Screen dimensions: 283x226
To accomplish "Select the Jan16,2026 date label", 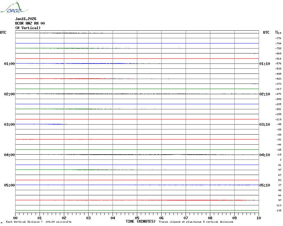I will (x=26, y=19).
